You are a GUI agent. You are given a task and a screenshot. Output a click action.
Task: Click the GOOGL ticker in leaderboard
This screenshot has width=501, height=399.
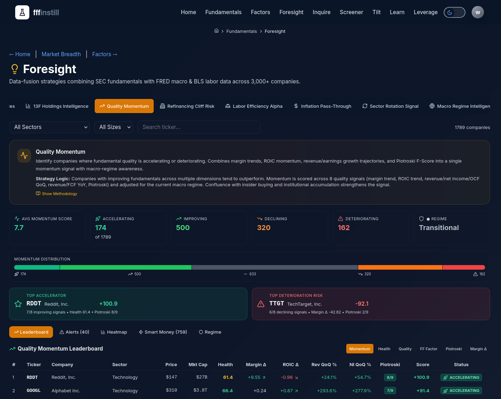(x=34, y=391)
